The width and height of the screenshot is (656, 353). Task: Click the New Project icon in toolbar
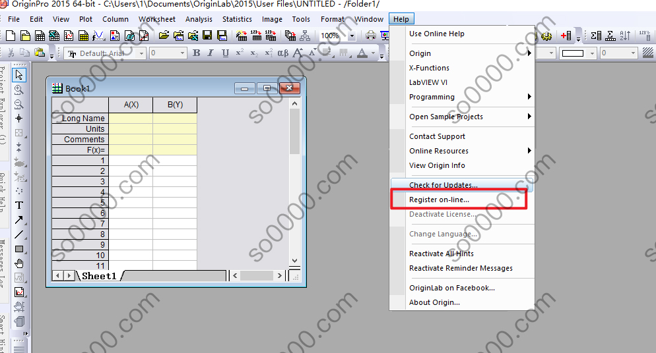(x=11, y=36)
